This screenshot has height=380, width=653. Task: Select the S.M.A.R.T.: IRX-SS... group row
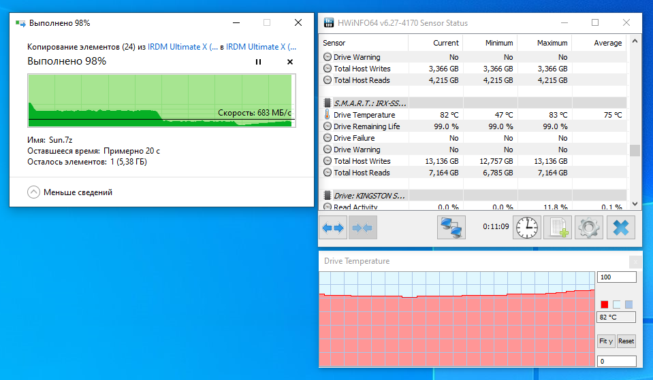coord(473,103)
